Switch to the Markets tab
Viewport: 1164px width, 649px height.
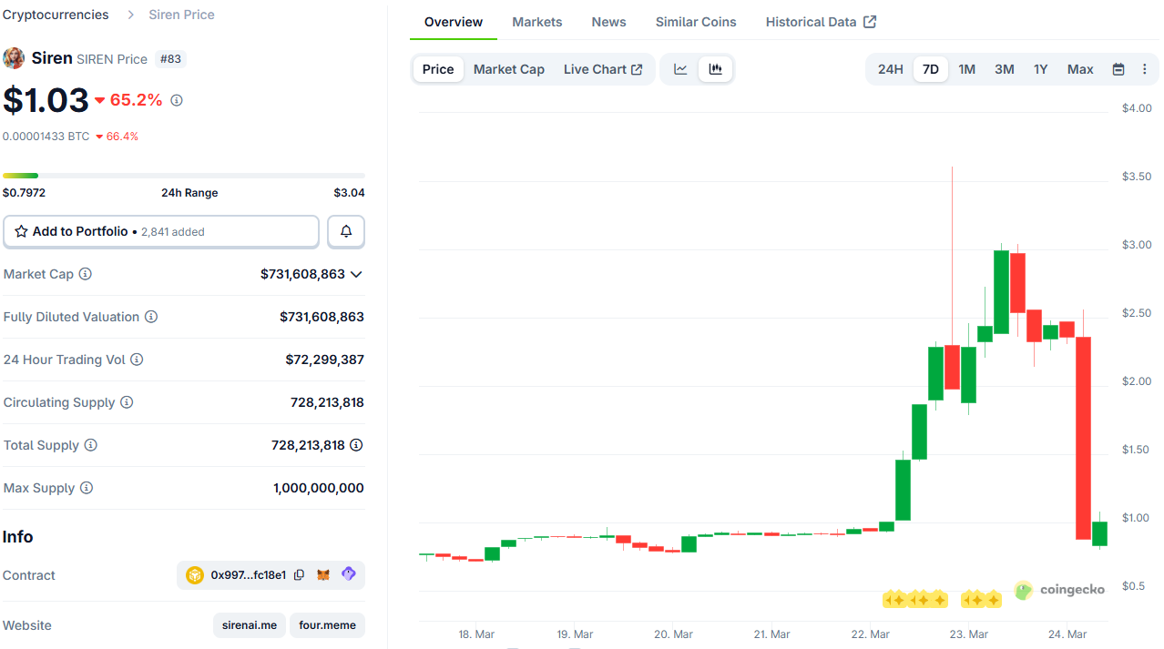pos(536,21)
